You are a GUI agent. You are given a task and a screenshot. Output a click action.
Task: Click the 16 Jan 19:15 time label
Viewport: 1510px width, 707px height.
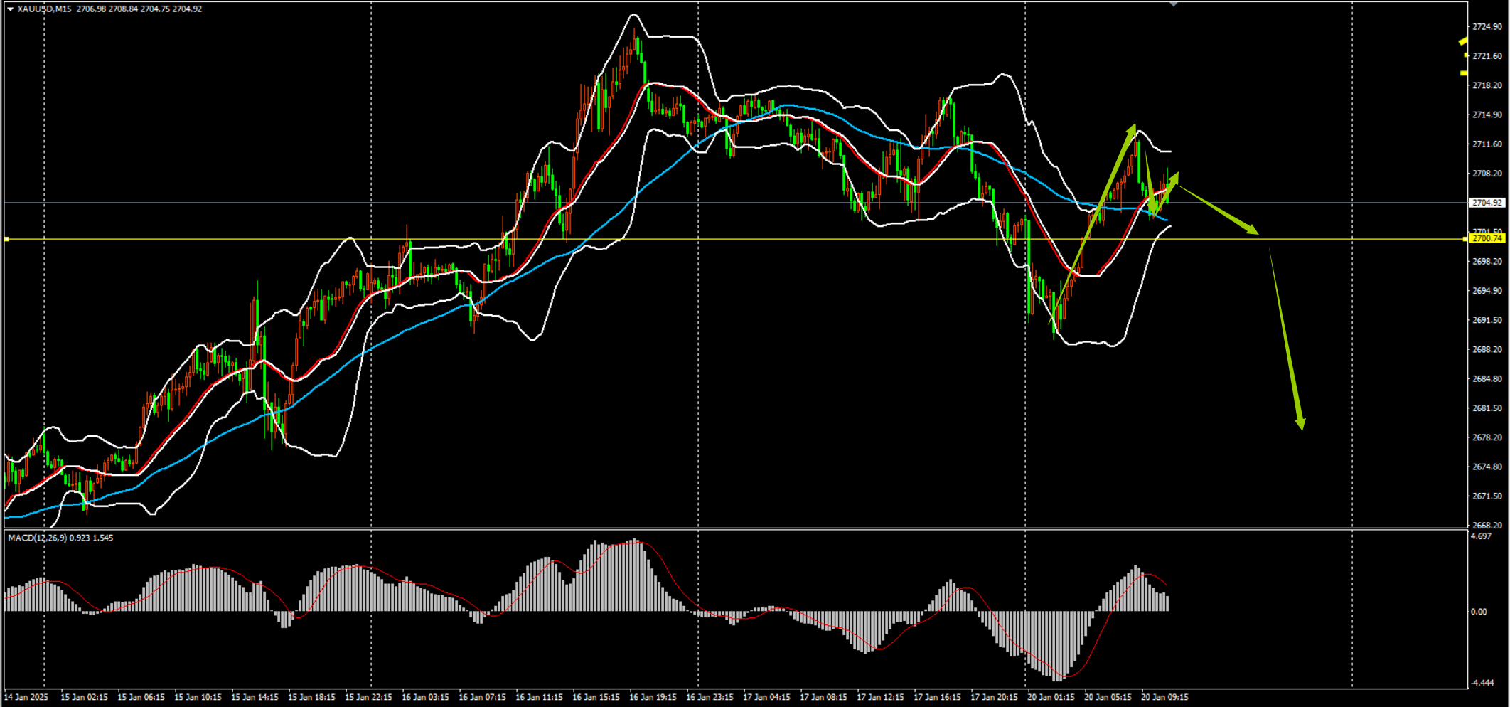coord(653,697)
